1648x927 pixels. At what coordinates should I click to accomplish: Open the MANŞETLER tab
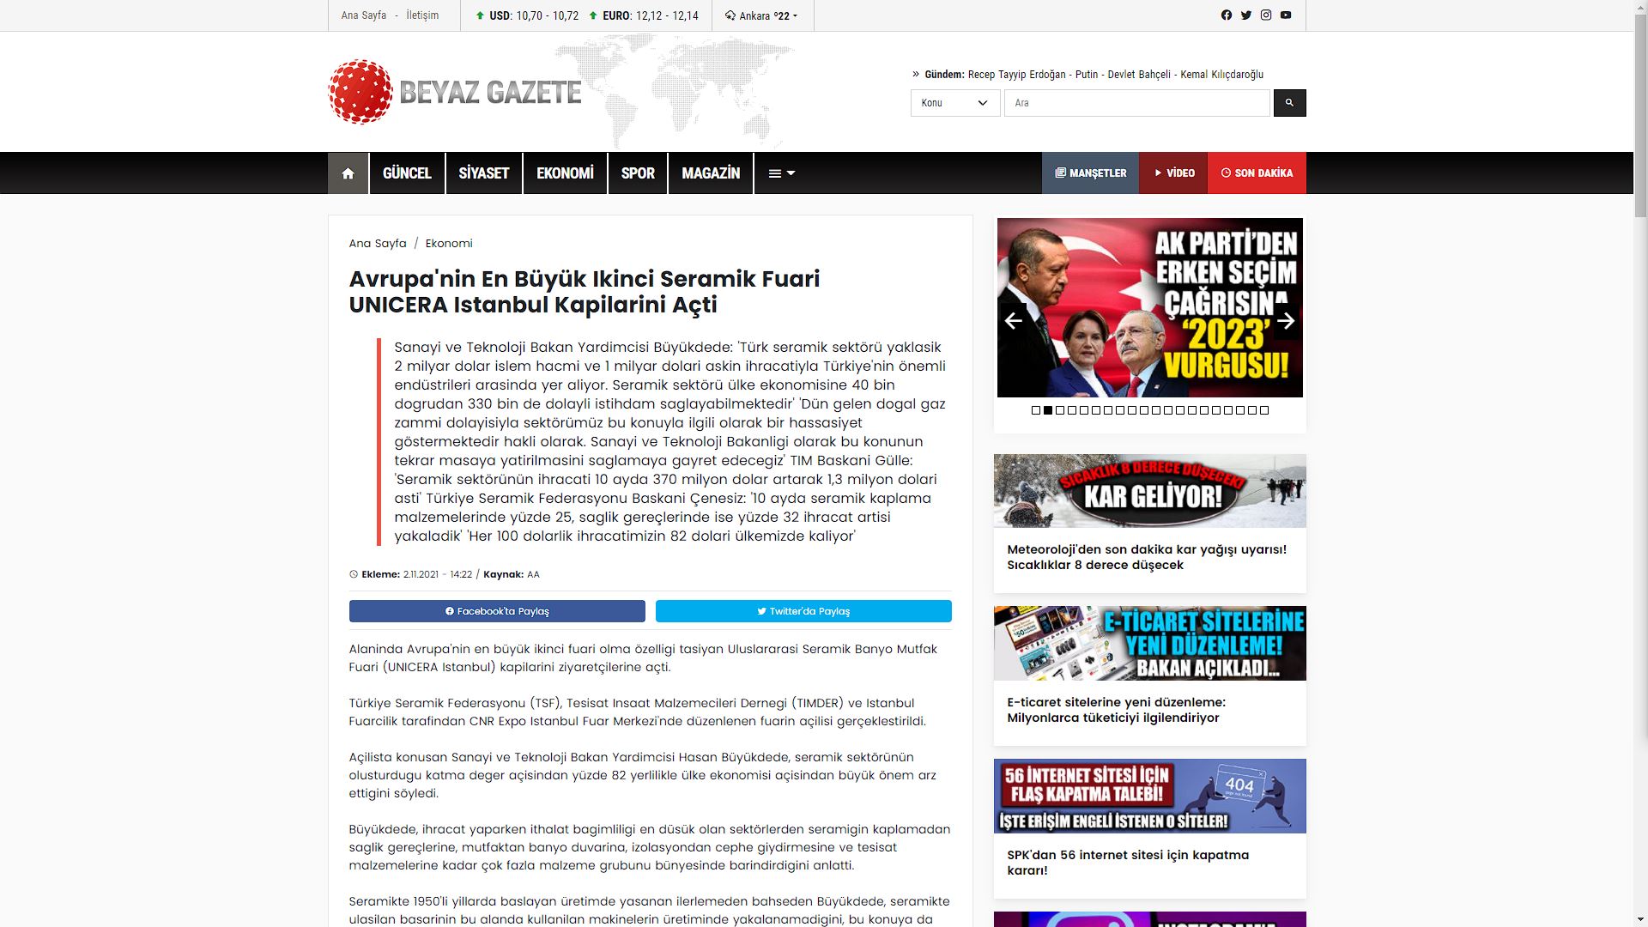(1090, 173)
